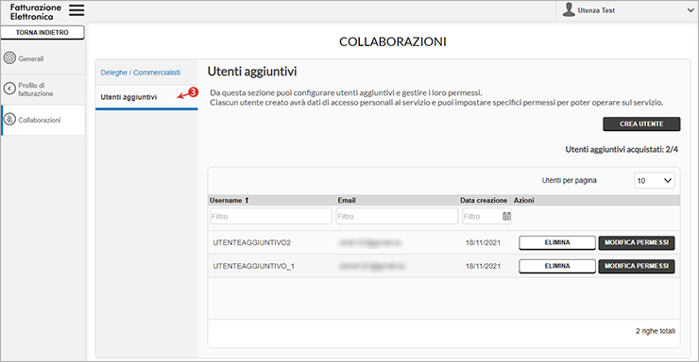
Task: Select Collaborazioni in the sidebar
Action: point(43,120)
